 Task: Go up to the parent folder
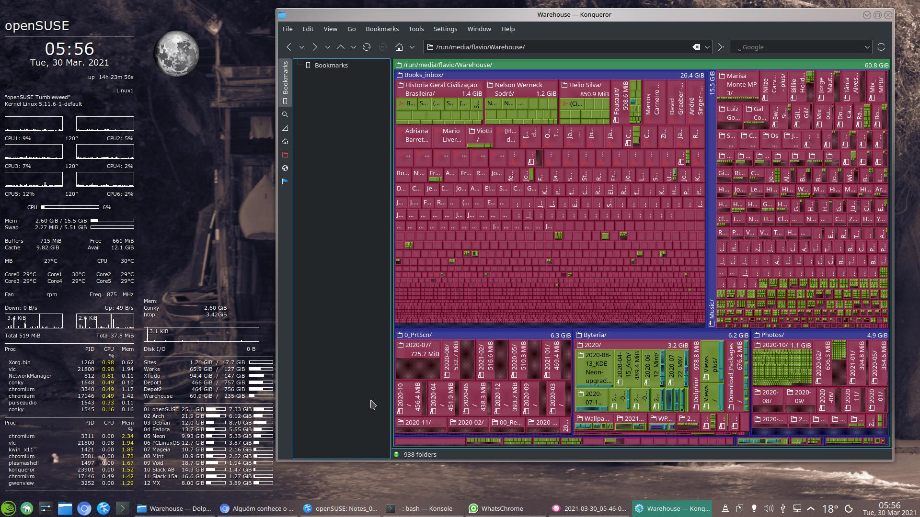tap(341, 47)
